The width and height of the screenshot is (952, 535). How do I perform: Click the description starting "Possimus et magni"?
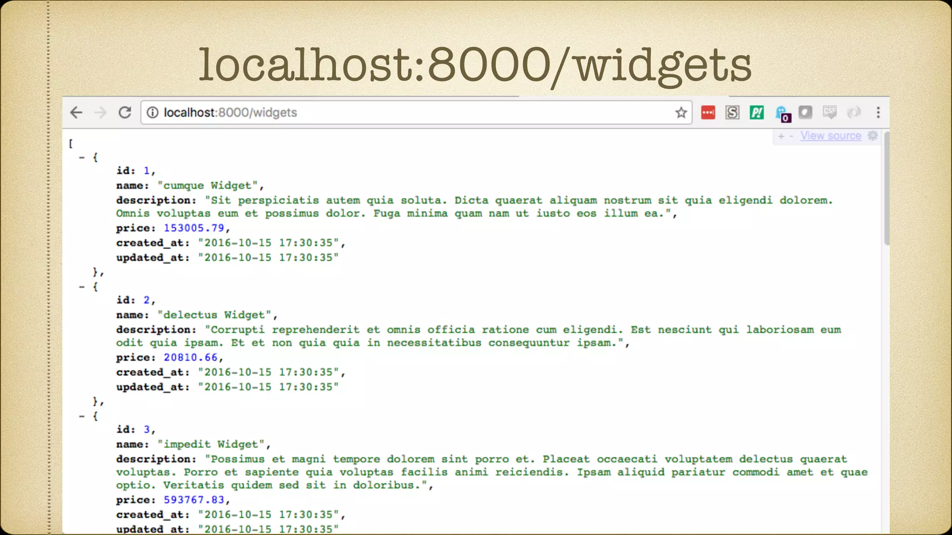(x=492, y=472)
